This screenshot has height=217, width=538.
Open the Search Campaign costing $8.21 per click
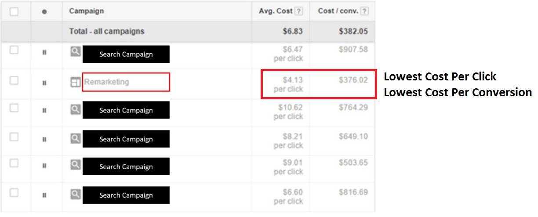126,139
